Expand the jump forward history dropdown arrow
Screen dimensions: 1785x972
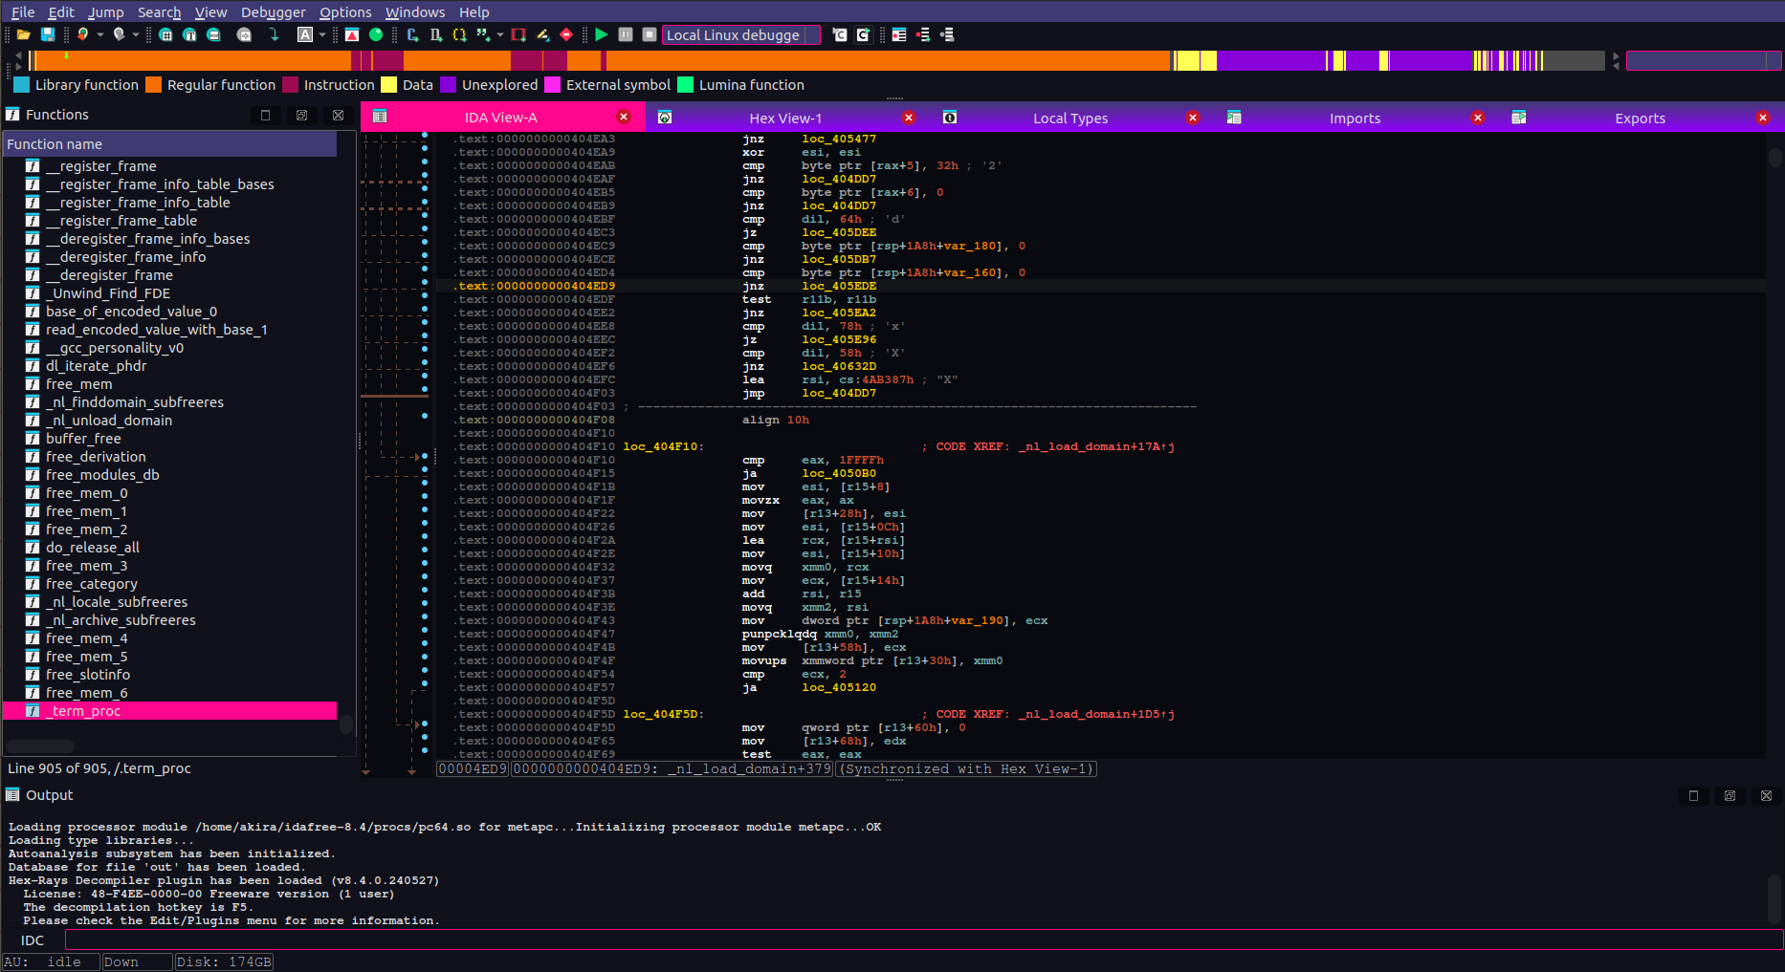coord(136,34)
